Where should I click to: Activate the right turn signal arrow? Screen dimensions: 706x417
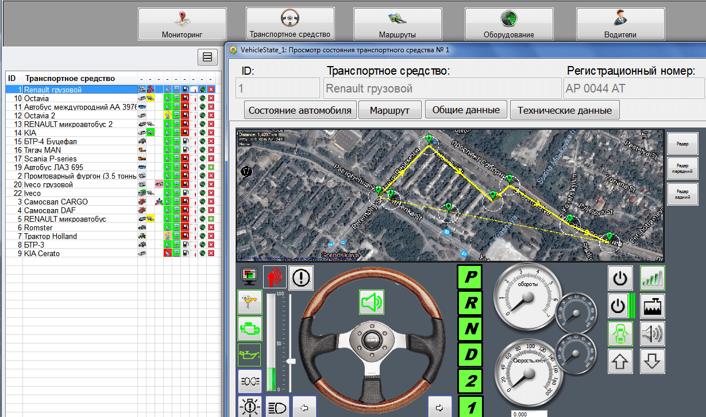pyautogui.click(x=439, y=406)
